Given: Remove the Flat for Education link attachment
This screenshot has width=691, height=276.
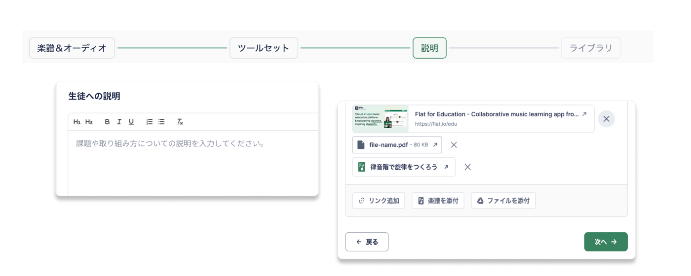Looking at the screenshot, I should point(607,119).
